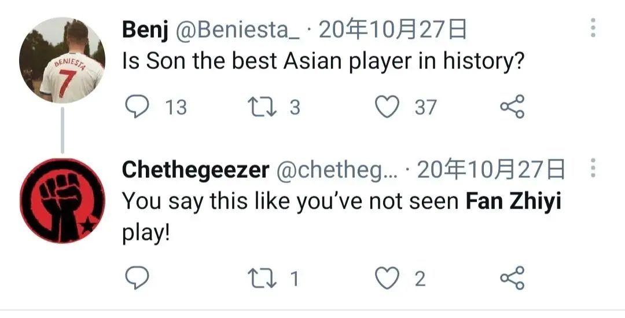Open more options on Chethegeezer's reply
This screenshot has width=625, height=318.
(x=593, y=169)
